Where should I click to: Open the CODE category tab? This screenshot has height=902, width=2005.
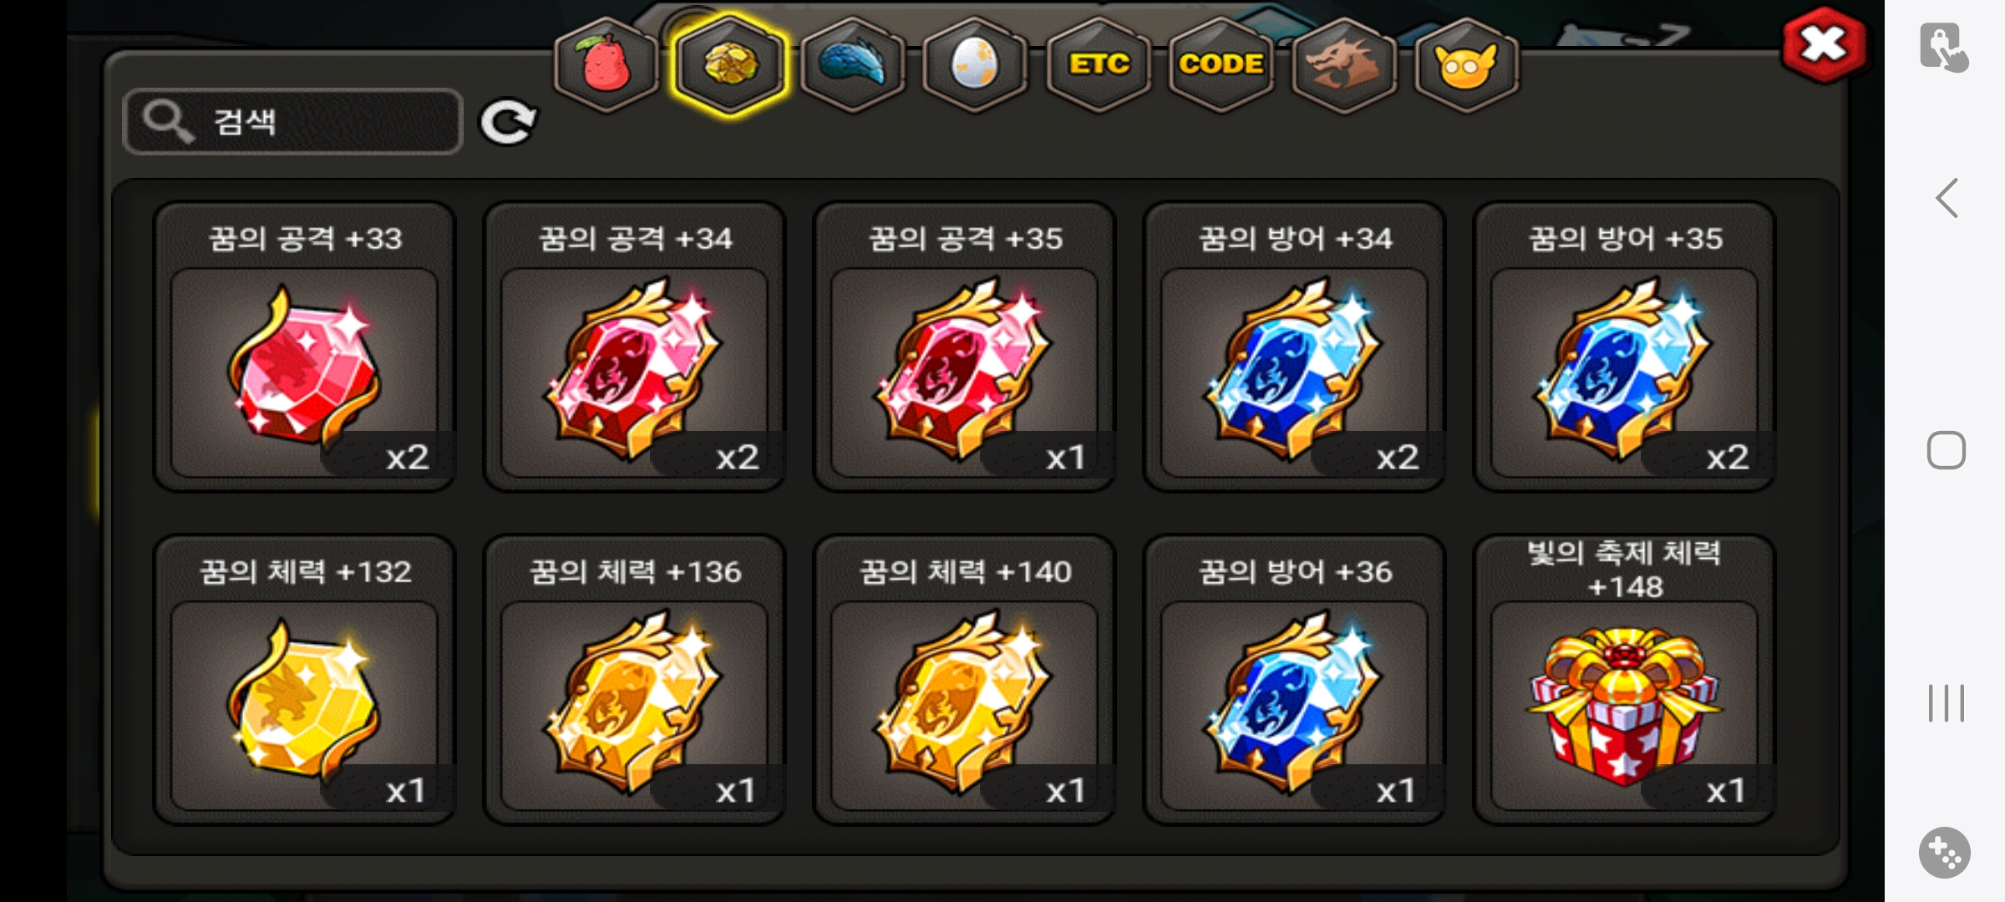1221,64
